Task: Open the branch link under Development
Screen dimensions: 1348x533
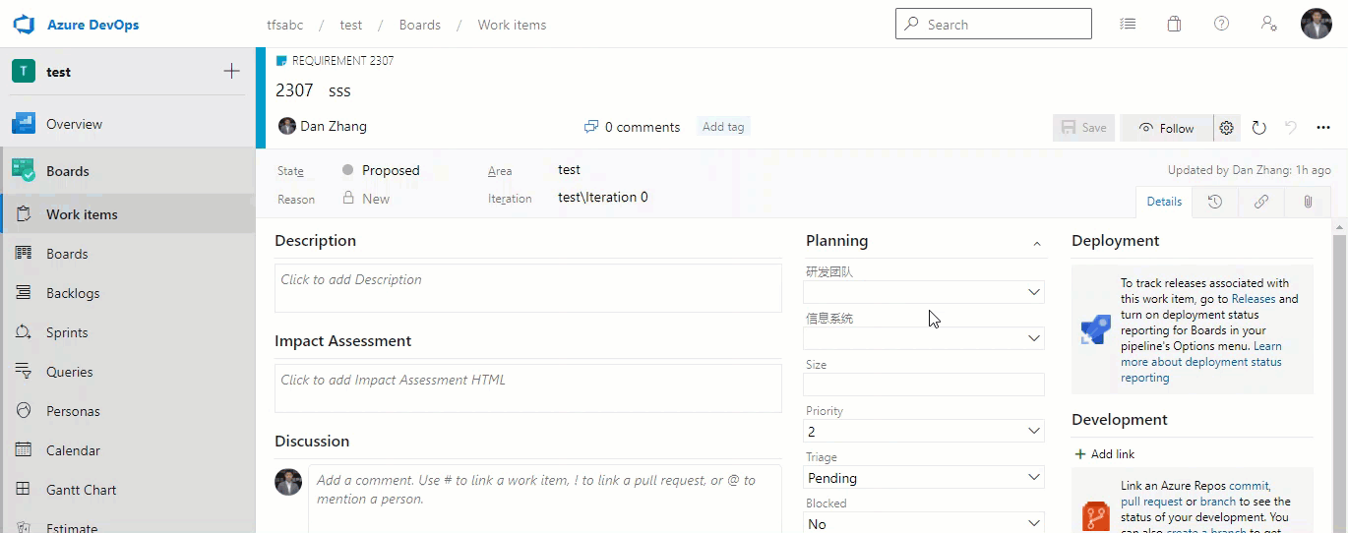Action: pos(1218,502)
